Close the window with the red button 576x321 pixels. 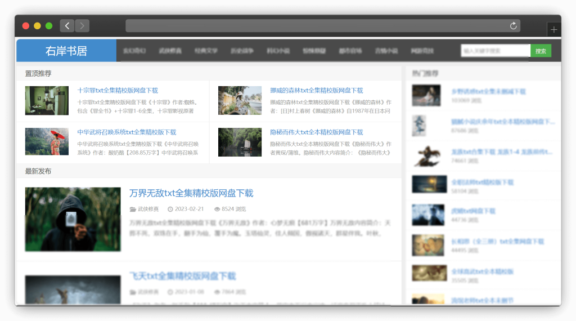pyautogui.click(x=26, y=26)
